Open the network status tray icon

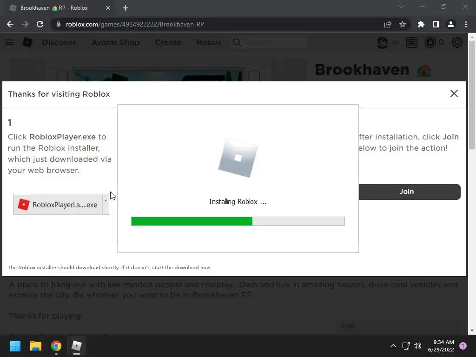[x=406, y=346]
